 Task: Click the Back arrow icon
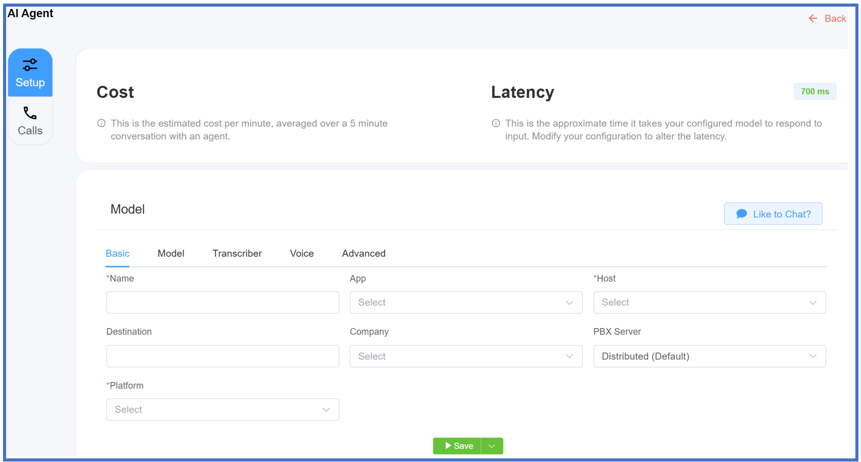pyautogui.click(x=813, y=19)
